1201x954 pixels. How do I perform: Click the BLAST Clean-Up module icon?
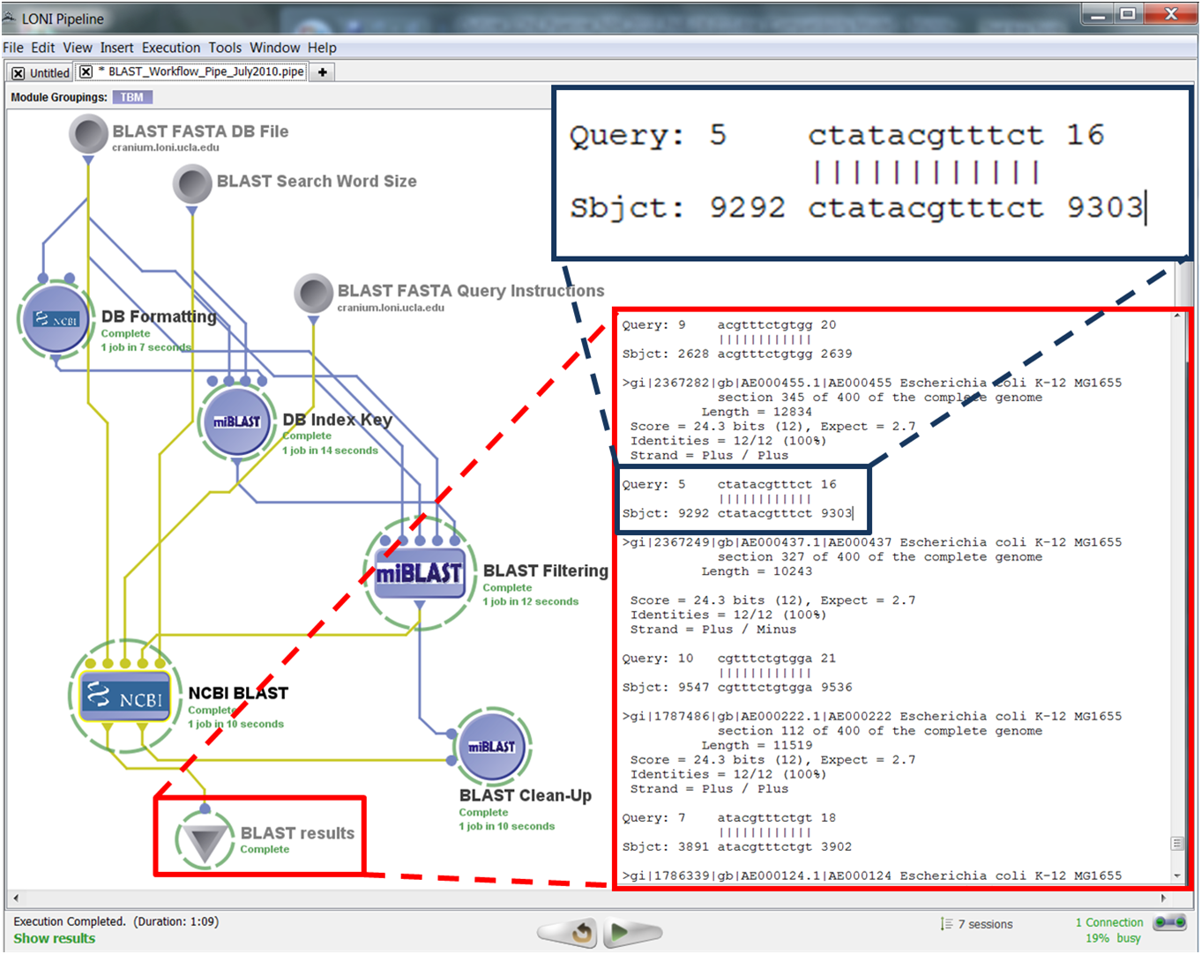[491, 747]
